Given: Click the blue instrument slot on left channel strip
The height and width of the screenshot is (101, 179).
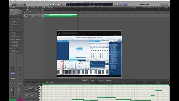Looking at the screenshot, I should (x=13, y=73).
